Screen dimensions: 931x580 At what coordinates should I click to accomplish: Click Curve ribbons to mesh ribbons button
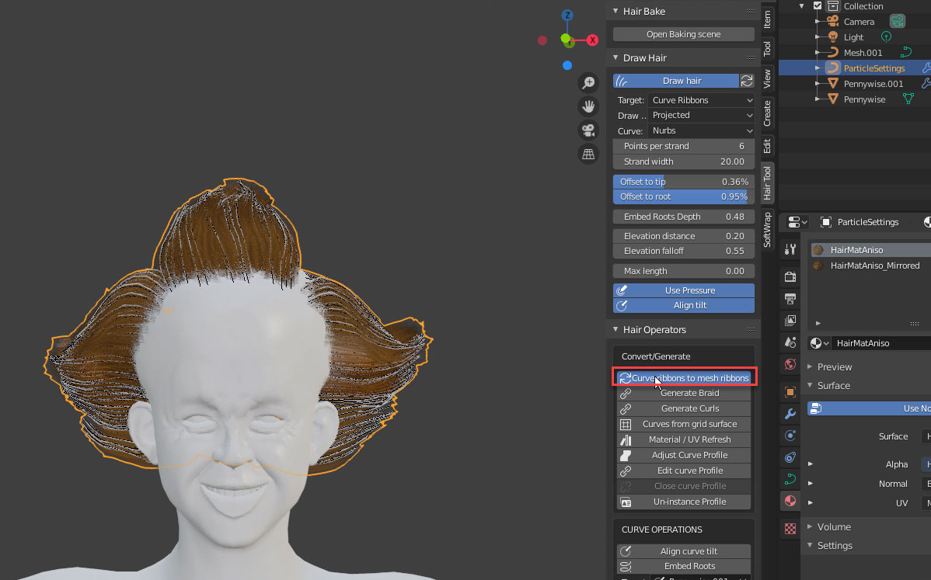point(684,378)
